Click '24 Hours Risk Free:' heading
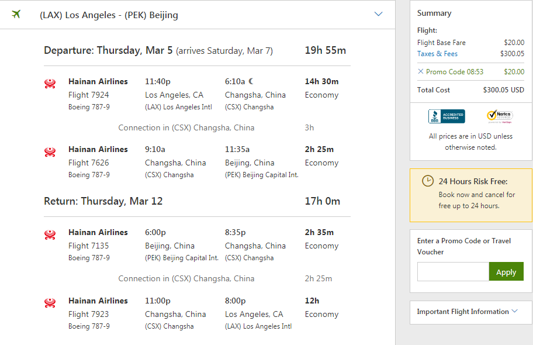 473,181
